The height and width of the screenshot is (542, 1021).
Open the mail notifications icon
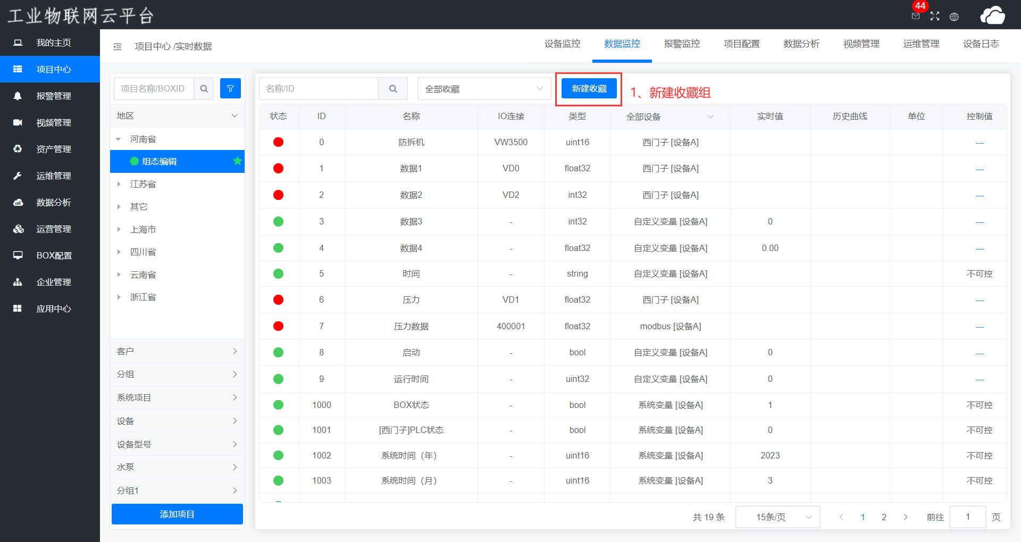pyautogui.click(x=915, y=16)
